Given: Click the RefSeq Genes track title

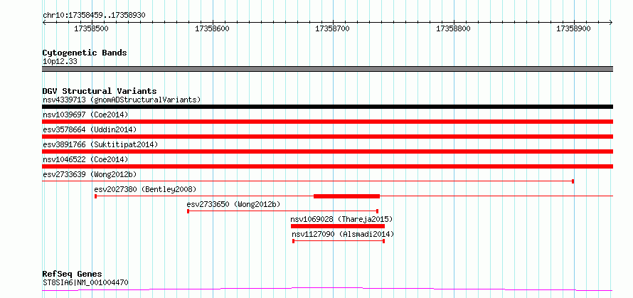Looking at the screenshot, I should click(72, 275).
